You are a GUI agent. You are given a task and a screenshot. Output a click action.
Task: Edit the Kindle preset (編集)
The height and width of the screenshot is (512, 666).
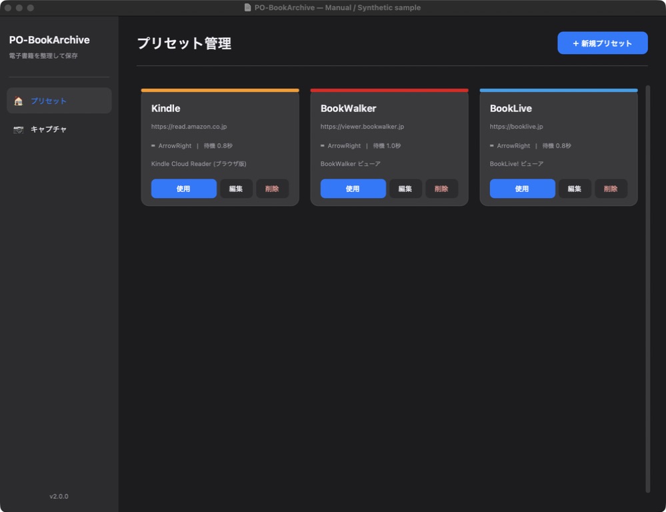tap(236, 189)
